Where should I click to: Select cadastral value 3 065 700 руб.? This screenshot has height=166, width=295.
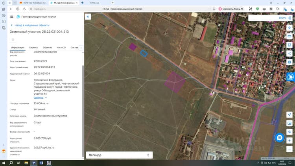pyautogui.click(x=42, y=138)
